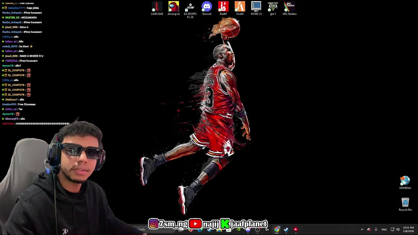Open the 10:21 PM clock and calendar
Screen dimensions: 418x235
click(408, 229)
